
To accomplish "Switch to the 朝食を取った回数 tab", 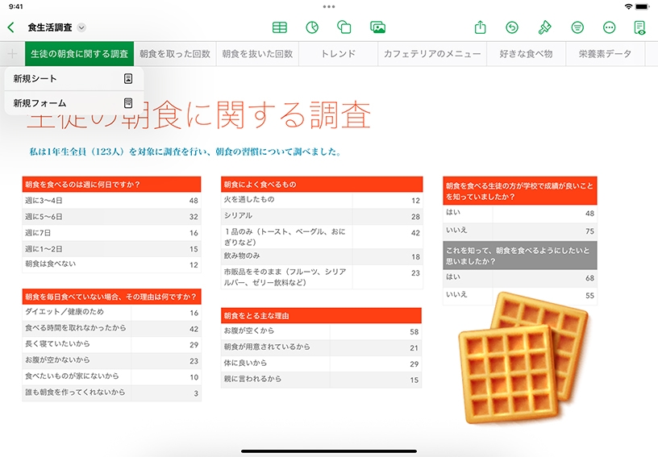I will click(x=174, y=54).
